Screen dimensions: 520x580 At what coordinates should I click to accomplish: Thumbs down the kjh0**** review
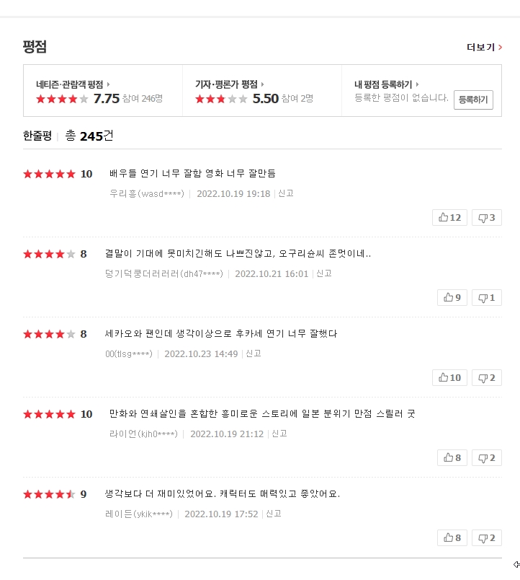point(486,457)
